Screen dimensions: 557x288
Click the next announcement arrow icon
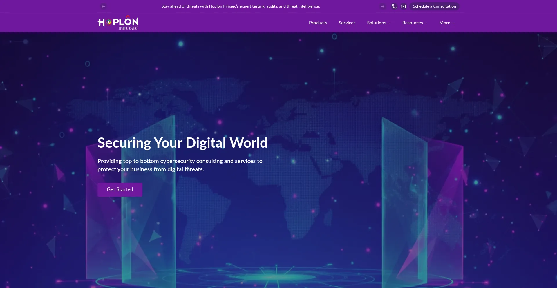pyautogui.click(x=383, y=6)
